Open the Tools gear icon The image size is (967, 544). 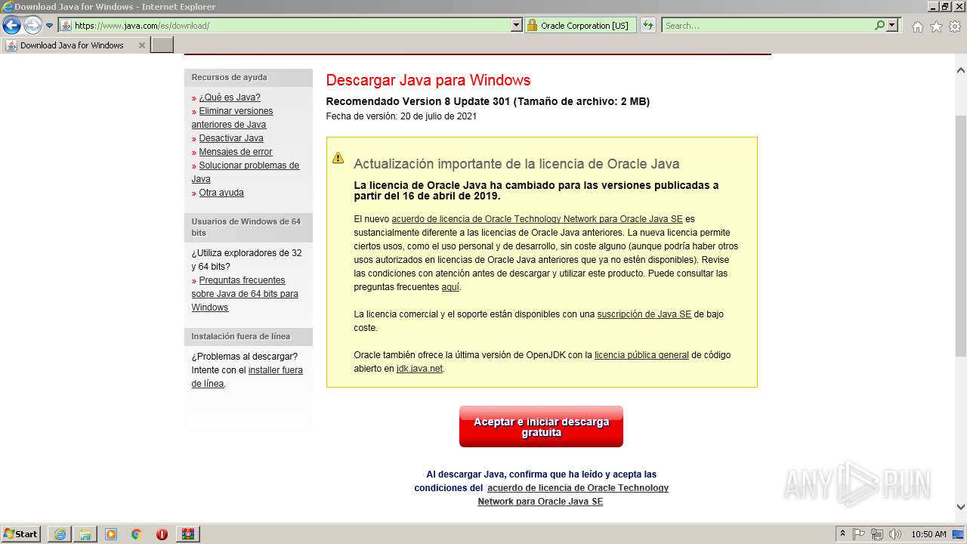coord(955,26)
